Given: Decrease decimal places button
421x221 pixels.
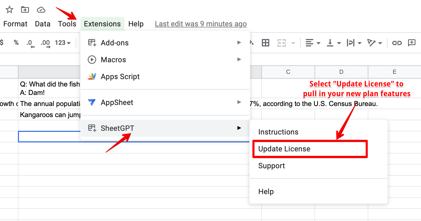Looking at the screenshot, I should tap(30, 43).
